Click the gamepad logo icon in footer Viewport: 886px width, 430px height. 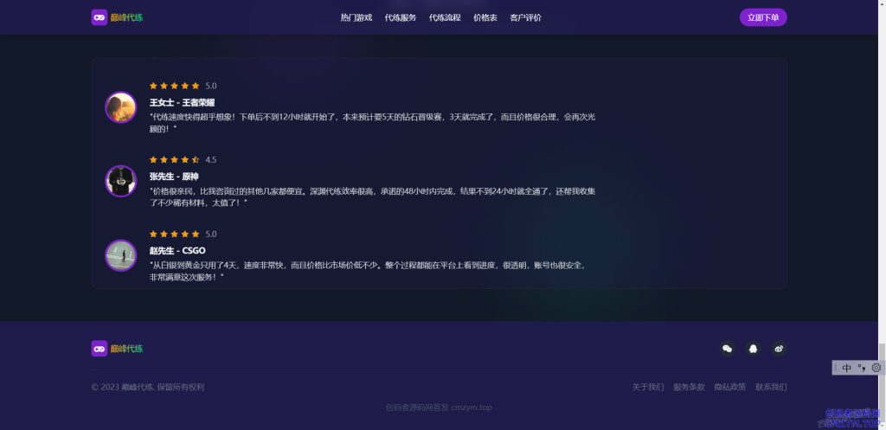[100, 349]
